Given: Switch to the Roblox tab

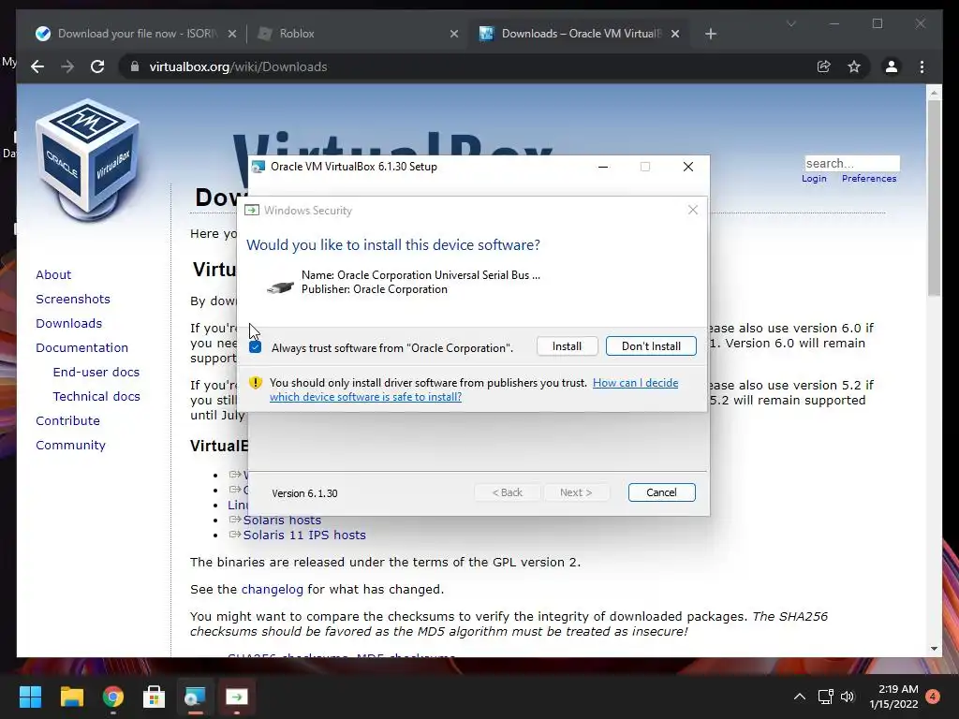Looking at the screenshot, I should 357,34.
